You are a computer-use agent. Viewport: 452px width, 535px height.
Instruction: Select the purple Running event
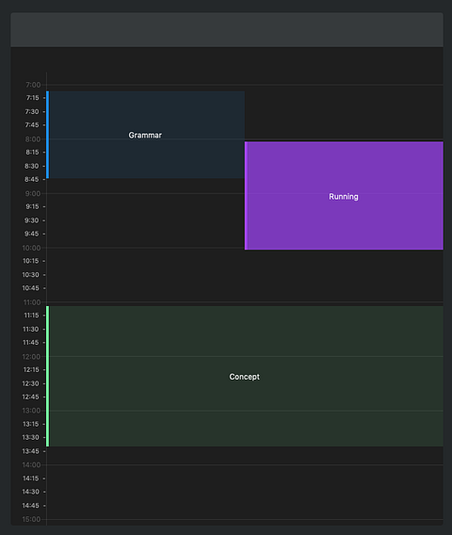pyautogui.click(x=344, y=196)
